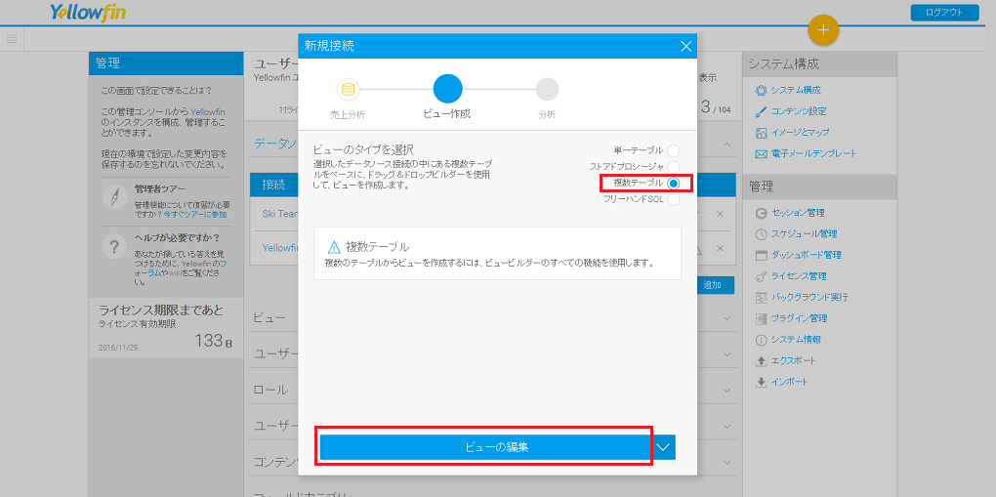Select the フリーハンドSQL radio button

(x=674, y=199)
